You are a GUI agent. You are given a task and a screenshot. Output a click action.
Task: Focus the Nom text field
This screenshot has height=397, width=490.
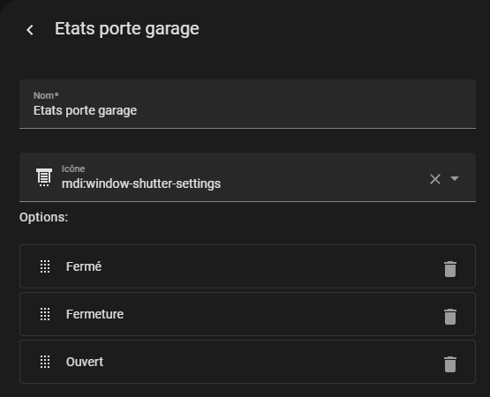(247, 104)
